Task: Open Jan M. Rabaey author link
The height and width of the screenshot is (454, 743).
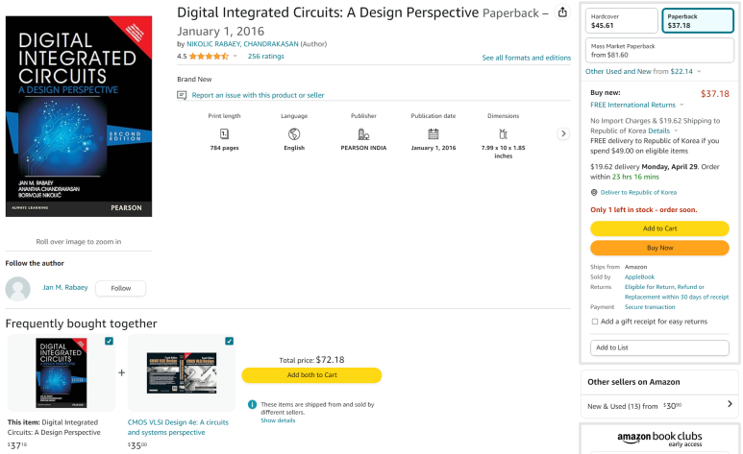Action: (x=65, y=287)
